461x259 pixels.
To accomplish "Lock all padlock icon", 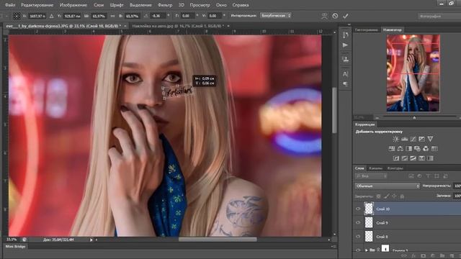I will coord(402,196).
